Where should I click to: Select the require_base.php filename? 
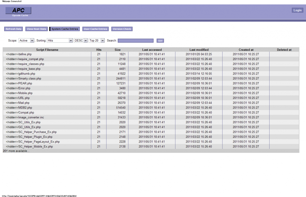pyautogui.click(x=23, y=69)
